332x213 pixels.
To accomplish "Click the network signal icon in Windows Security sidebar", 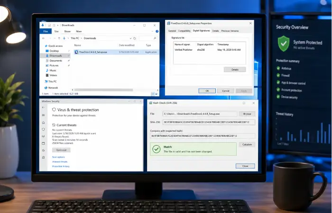I will 44,136.
